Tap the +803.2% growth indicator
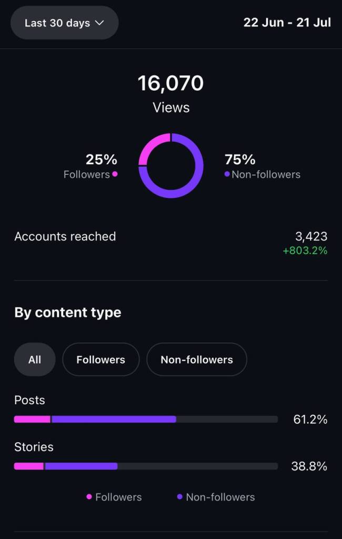Screen dimensions: 342x539 point(305,251)
